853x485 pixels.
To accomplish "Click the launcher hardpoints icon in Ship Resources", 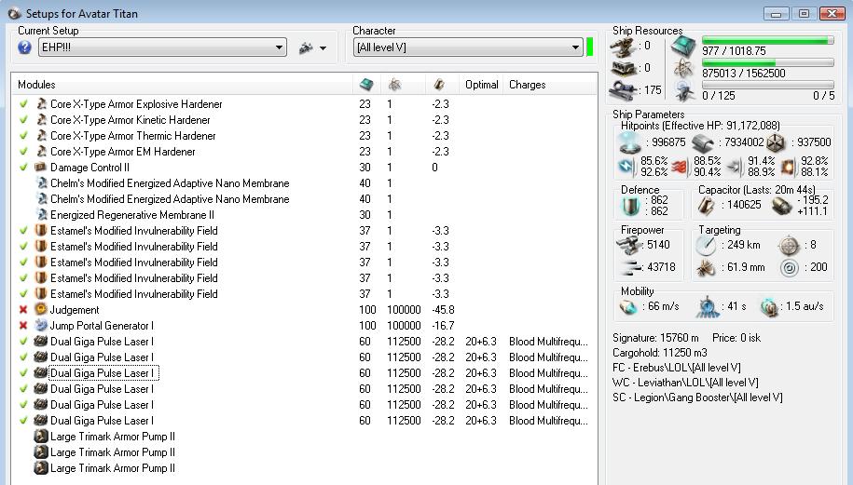I will pyautogui.click(x=623, y=69).
